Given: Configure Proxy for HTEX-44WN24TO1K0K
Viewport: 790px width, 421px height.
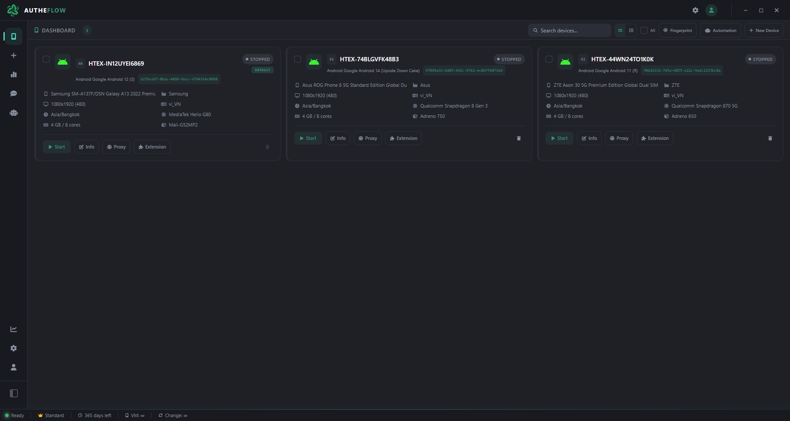Looking at the screenshot, I should click(x=619, y=138).
